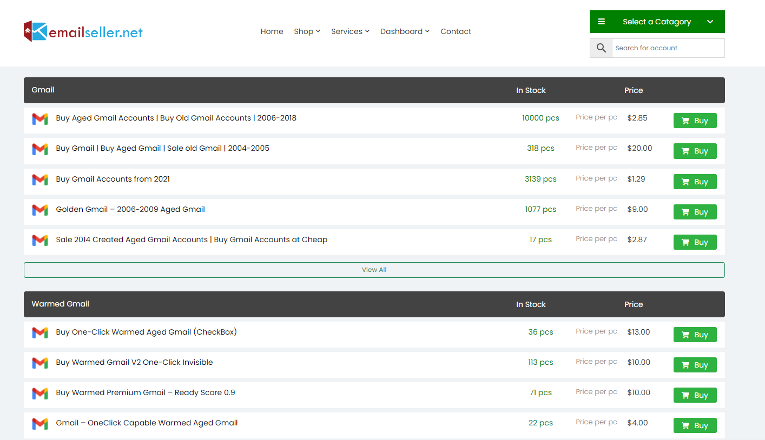The width and height of the screenshot is (765, 440).
Task: Click the '1077 pcs' stock value
Action: (x=540, y=209)
